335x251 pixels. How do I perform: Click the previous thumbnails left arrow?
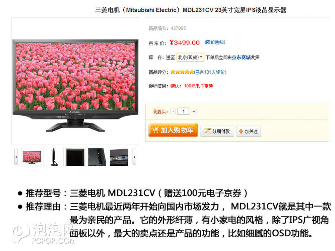16,157
